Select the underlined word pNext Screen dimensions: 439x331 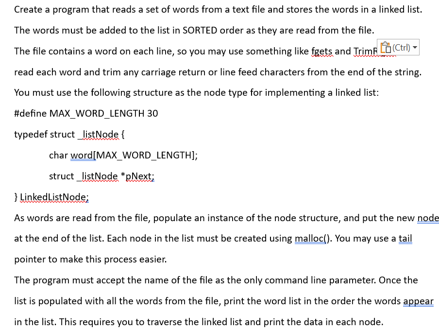pos(138,176)
